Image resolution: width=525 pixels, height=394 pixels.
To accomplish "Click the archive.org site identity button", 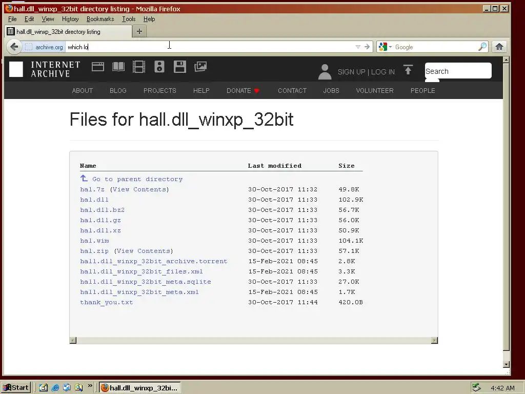I will (x=44, y=47).
